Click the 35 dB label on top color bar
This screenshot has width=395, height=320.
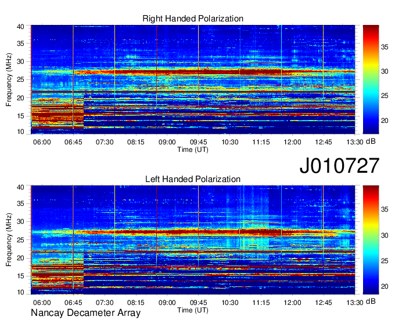[x=385, y=47]
